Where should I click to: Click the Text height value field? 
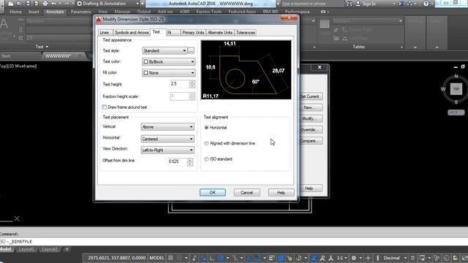tap(180, 84)
